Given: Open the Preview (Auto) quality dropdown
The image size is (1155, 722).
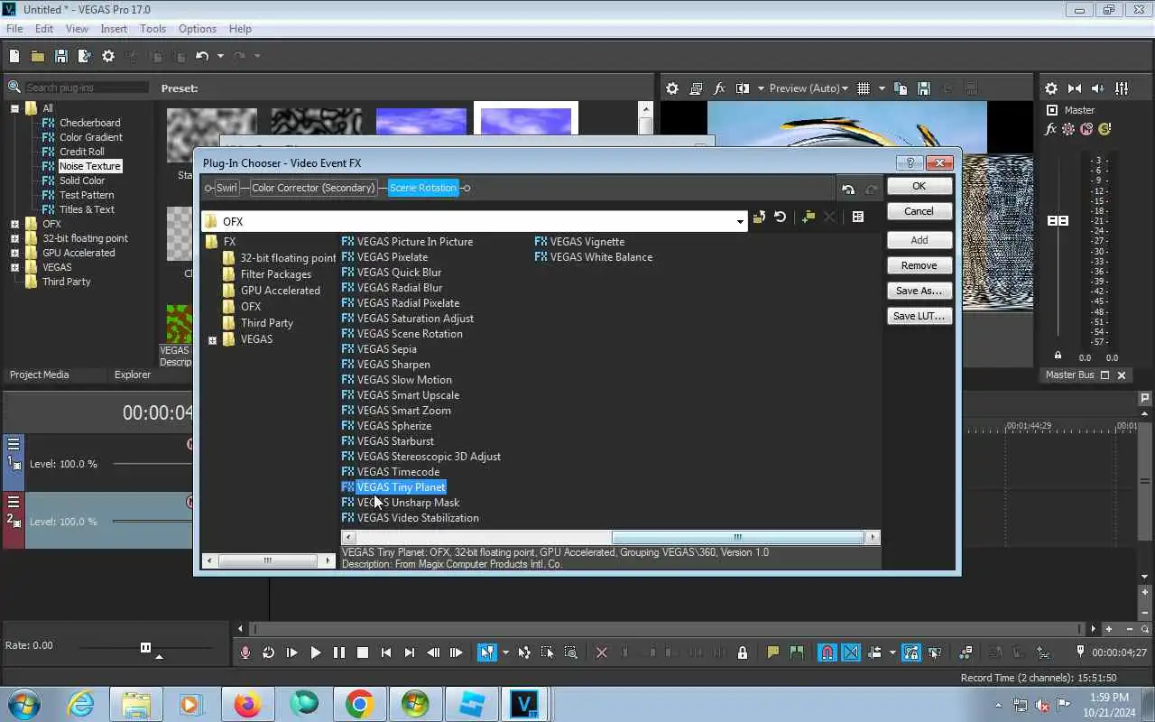Looking at the screenshot, I should point(808,88).
